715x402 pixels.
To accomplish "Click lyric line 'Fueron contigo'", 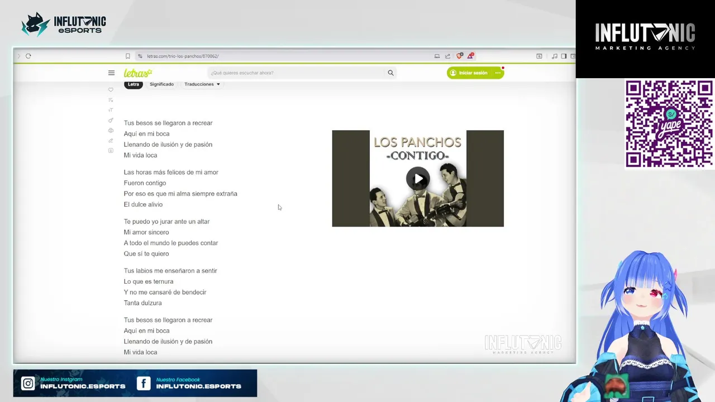I will click(x=145, y=183).
